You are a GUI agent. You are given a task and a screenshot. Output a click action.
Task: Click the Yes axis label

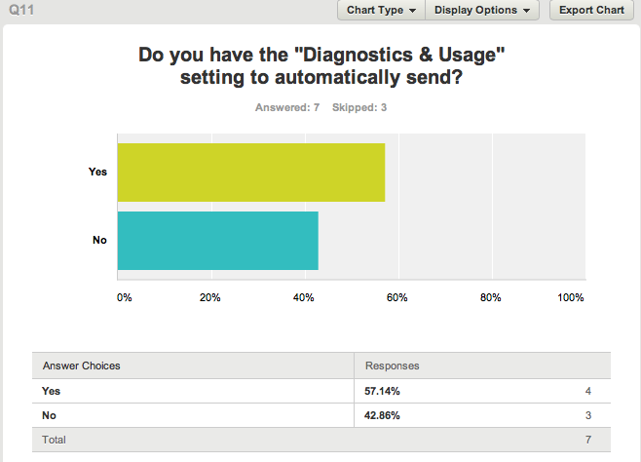click(x=97, y=172)
